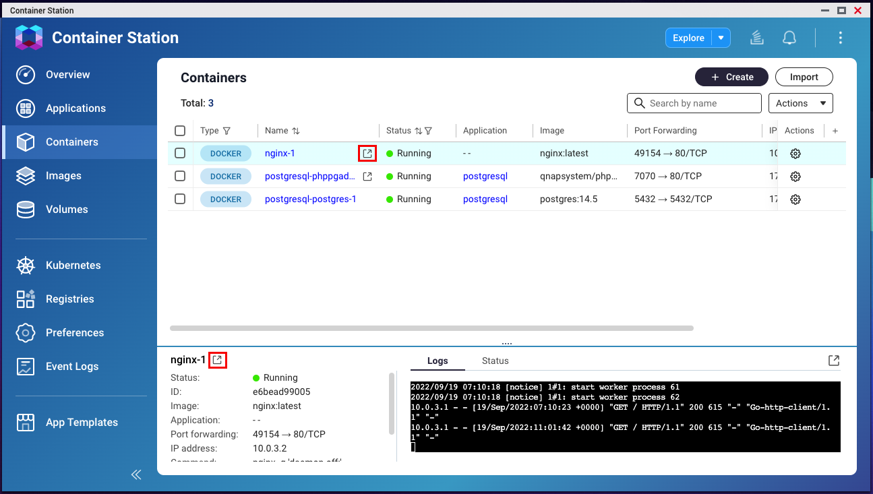Collapse the sidebar with double chevron
Viewport: 873px width, 494px height.
136,474
